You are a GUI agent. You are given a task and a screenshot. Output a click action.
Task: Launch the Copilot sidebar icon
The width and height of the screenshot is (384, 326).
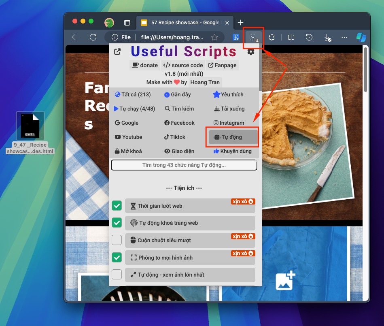pos(361,37)
